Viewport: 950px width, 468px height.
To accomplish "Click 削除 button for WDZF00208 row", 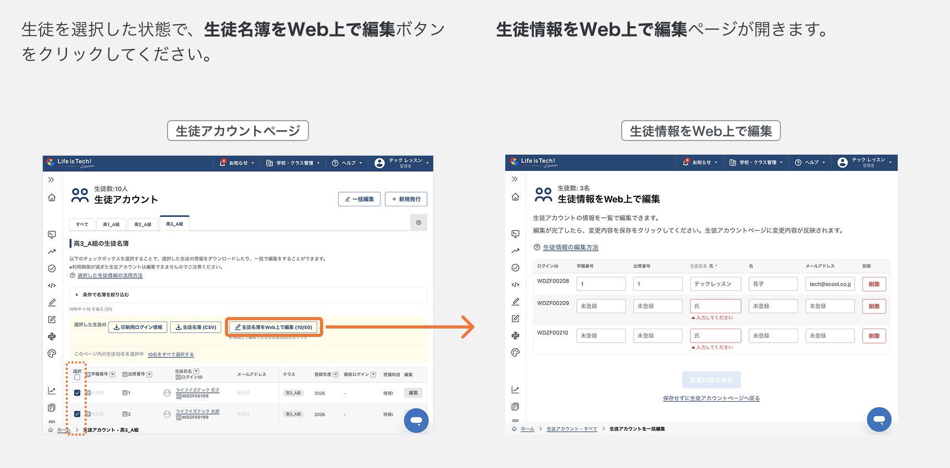I will tap(874, 284).
